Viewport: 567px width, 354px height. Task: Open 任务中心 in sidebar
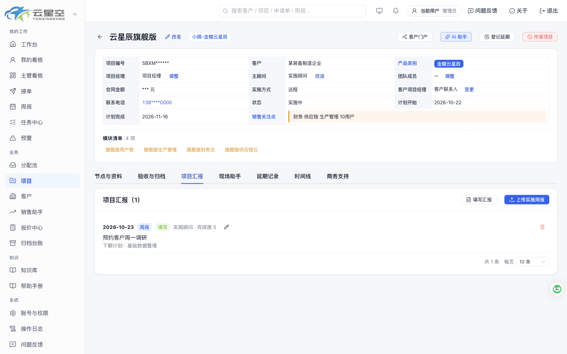[x=42, y=122]
